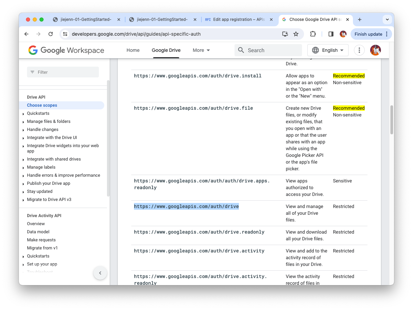Bookmark this page with the star icon
The width and height of the screenshot is (413, 310).
point(296,34)
